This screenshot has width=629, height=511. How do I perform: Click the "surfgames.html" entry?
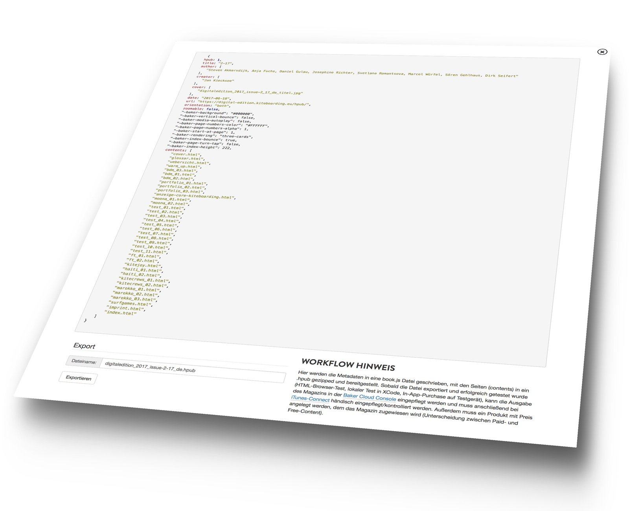click(130, 303)
